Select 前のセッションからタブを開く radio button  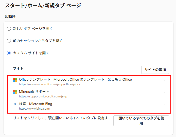click(9, 41)
